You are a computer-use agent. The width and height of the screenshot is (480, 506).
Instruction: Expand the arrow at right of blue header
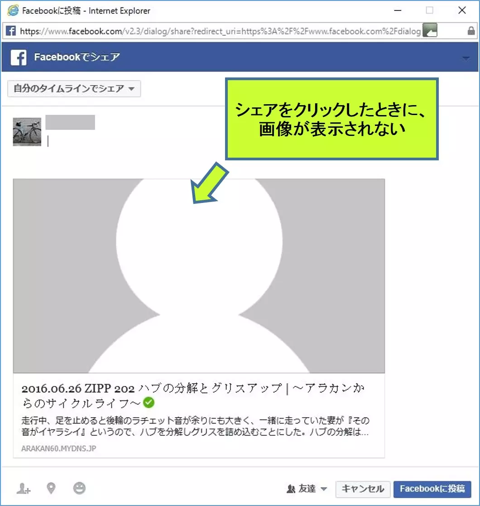coord(466,58)
